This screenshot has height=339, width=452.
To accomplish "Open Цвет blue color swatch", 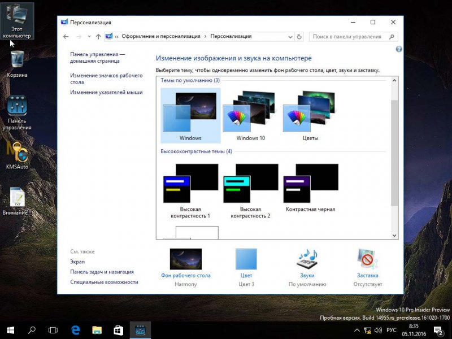I will [x=246, y=259].
